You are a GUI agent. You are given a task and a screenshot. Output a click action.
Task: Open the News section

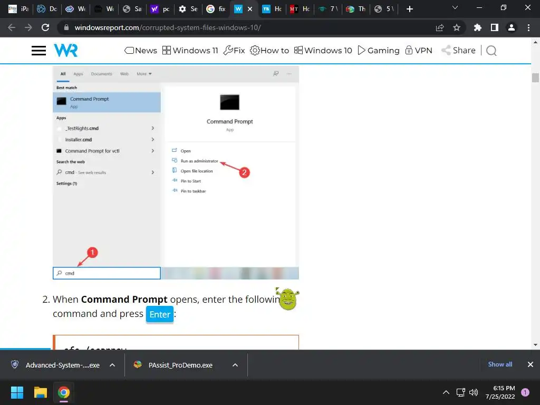[x=140, y=50]
